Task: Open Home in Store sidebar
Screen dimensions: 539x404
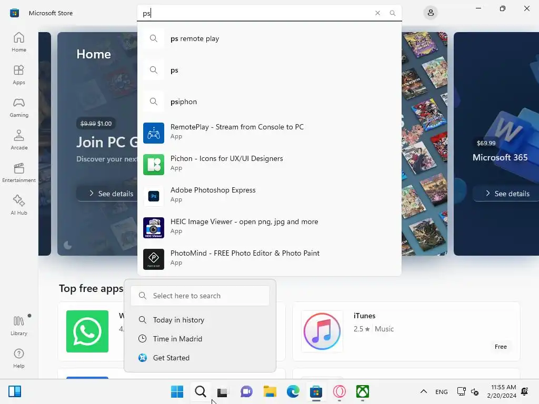Action: tap(19, 42)
